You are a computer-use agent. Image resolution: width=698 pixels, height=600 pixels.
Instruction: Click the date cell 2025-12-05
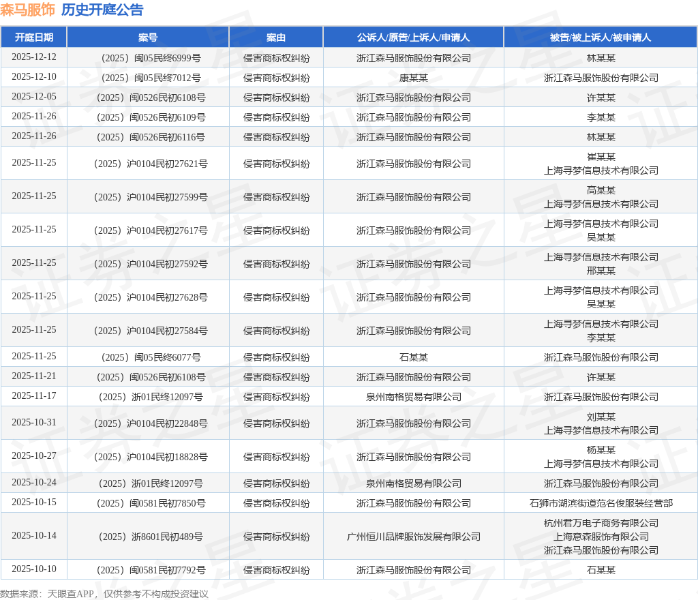(34, 97)
